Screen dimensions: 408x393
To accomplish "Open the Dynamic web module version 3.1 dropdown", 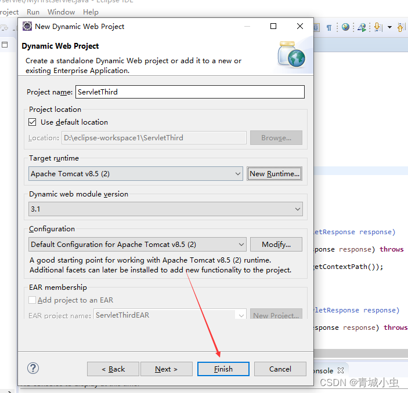I will 165,209.
